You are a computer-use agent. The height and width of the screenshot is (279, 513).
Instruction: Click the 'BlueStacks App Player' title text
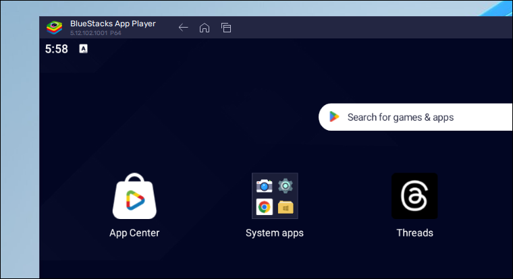tap(113, 24)
